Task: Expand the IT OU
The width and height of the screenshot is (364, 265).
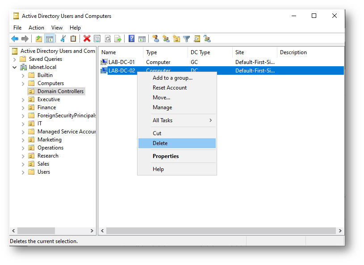Action: pos(23,124)
